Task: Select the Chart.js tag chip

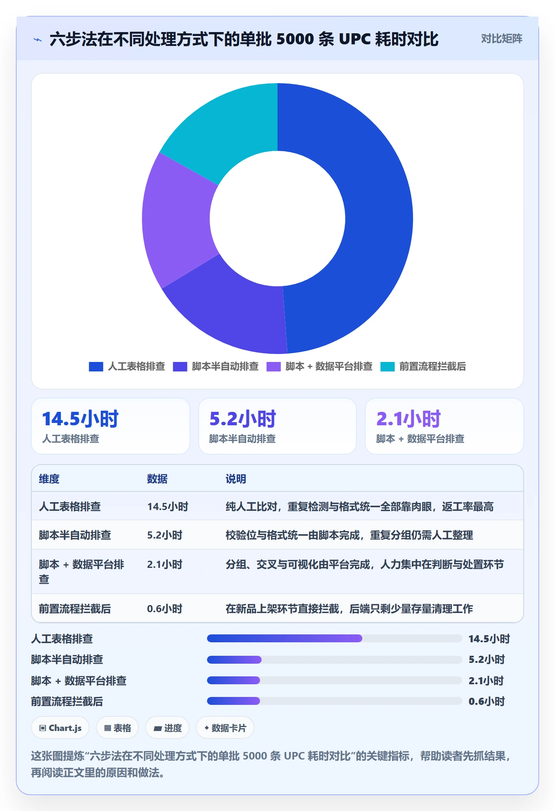Action: point(60,728)
